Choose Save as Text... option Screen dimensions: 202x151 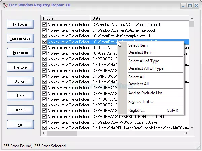140,102
